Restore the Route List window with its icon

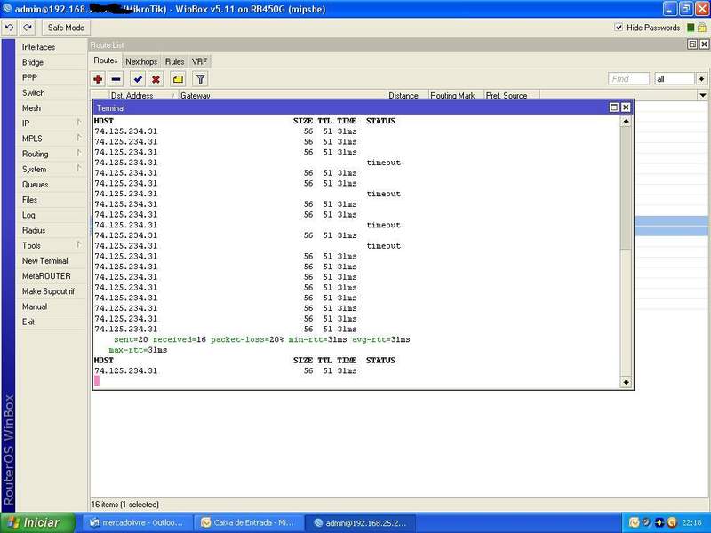tap(692, 44)
